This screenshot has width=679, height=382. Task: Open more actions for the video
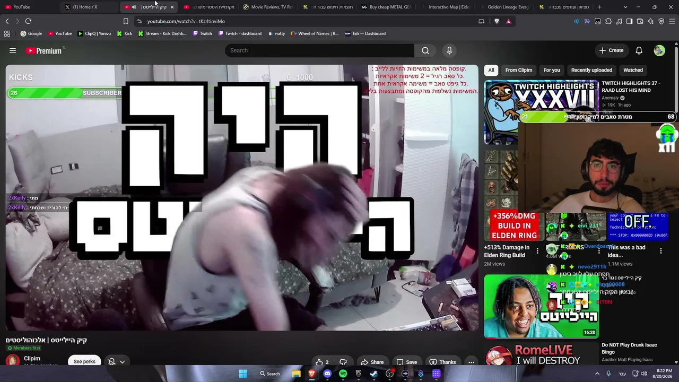coord(471,362)
